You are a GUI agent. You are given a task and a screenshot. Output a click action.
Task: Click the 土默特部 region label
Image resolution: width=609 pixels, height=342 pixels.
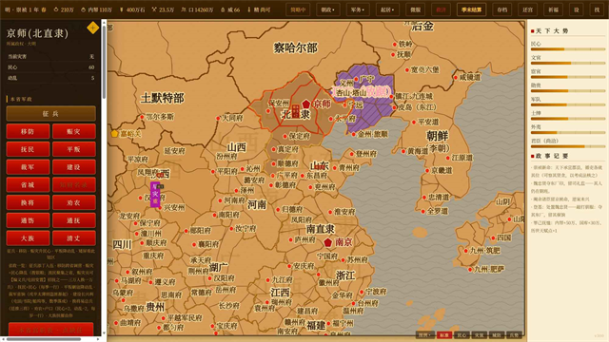point(163,98)
